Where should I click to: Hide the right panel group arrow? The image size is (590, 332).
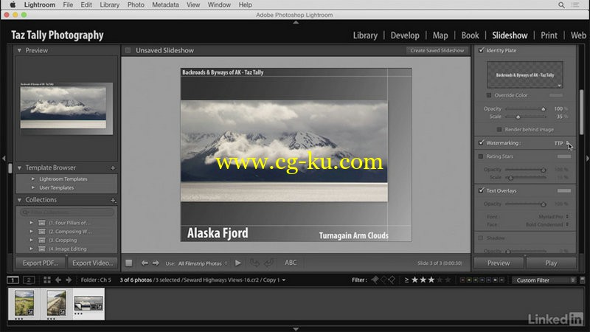(587, 159)
